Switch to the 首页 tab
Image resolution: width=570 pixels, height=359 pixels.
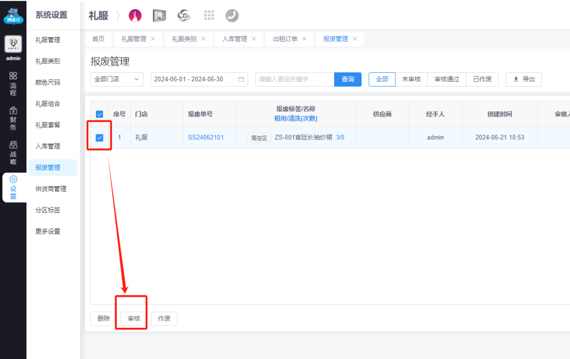pyautogui.click(x=98, y=39)
